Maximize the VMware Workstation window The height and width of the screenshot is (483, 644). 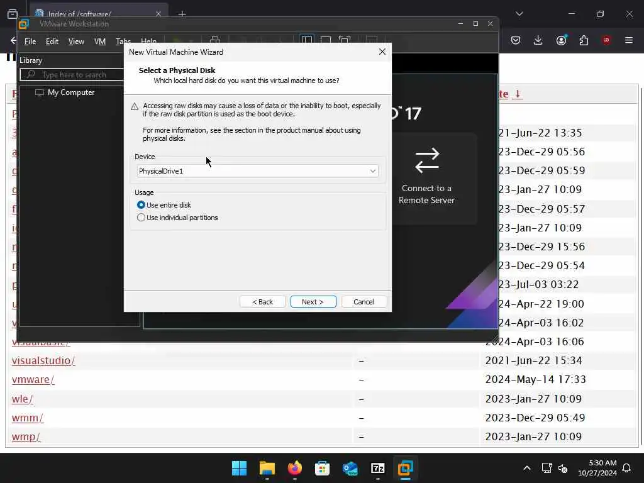[475, 24]
